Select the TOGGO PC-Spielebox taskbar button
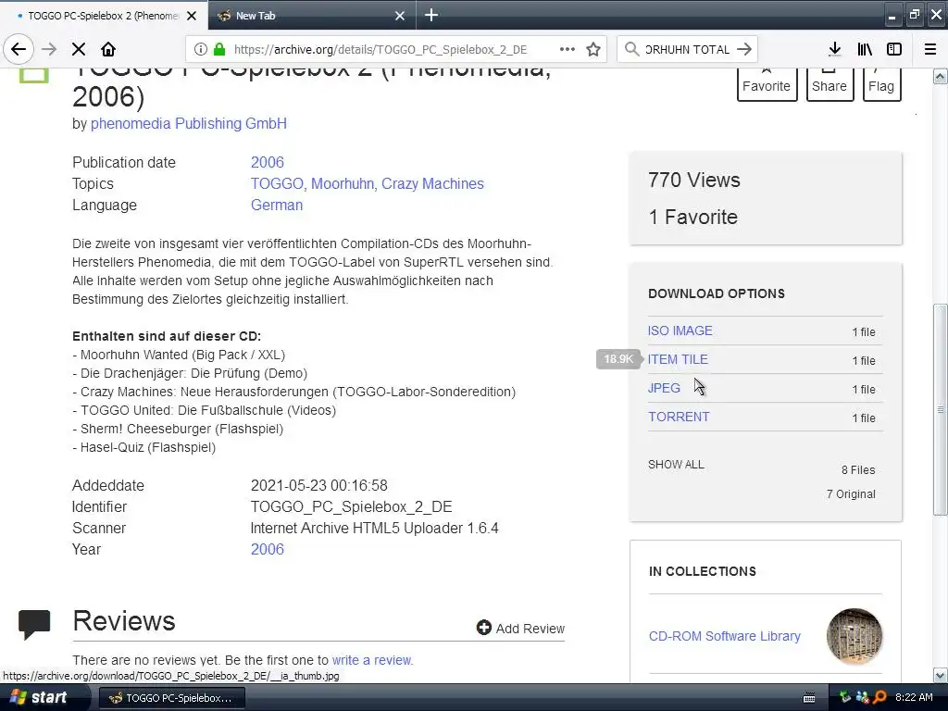 pos(171,698)
